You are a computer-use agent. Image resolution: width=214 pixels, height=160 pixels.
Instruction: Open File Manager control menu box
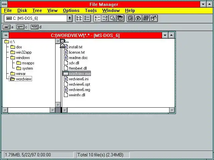point(4,4)
